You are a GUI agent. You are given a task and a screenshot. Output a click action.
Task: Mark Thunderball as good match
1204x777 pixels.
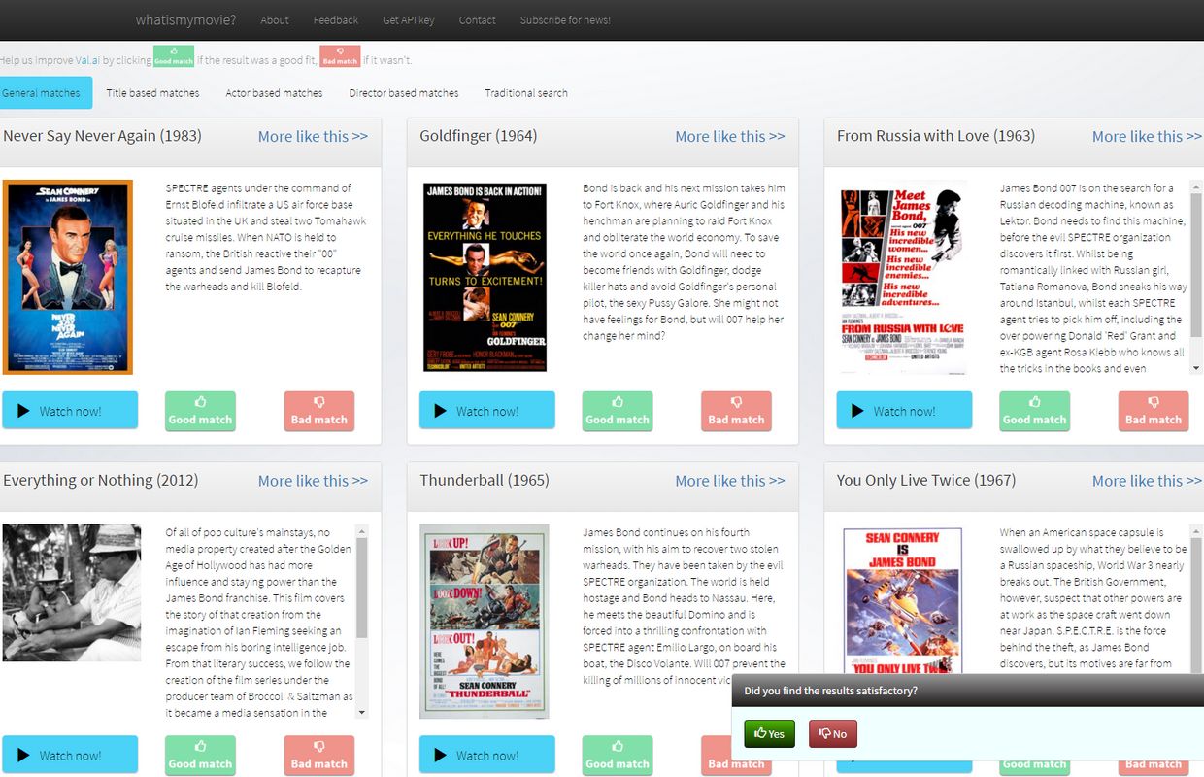(x=618, y=755)
